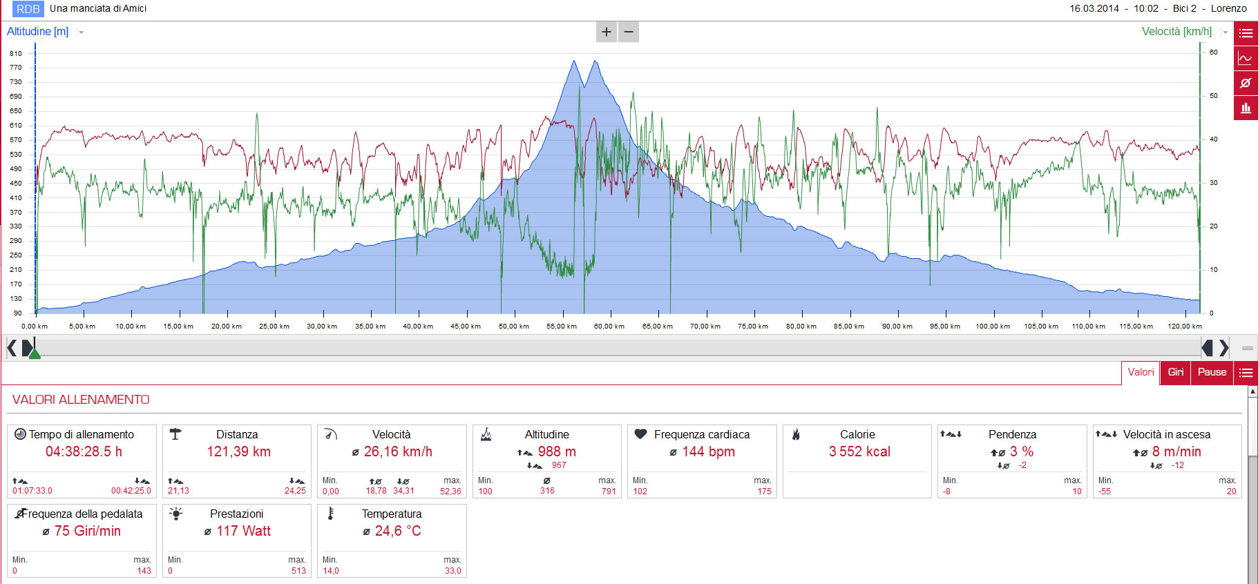
Task: Select the average speed 26,16 km/h
Action: [398, 451]
